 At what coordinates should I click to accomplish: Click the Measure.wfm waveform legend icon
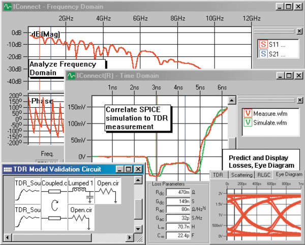[x=248, y=113]
